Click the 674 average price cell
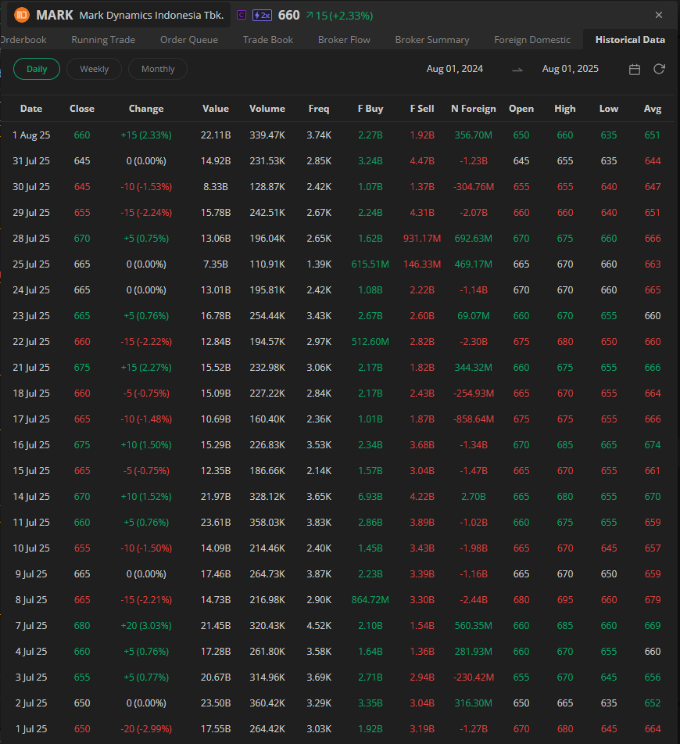The image size is (680, 744). pos(653,445)
